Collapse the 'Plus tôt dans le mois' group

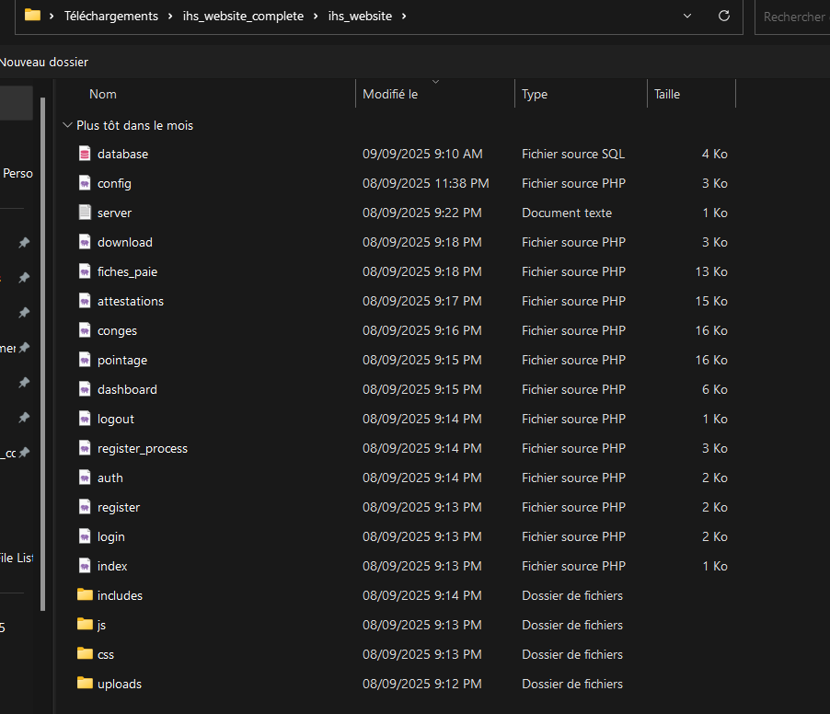coord(67,125)
